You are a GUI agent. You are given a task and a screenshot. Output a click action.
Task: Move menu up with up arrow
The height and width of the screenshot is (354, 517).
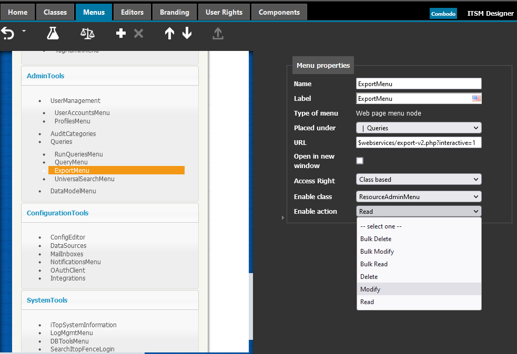169,34
